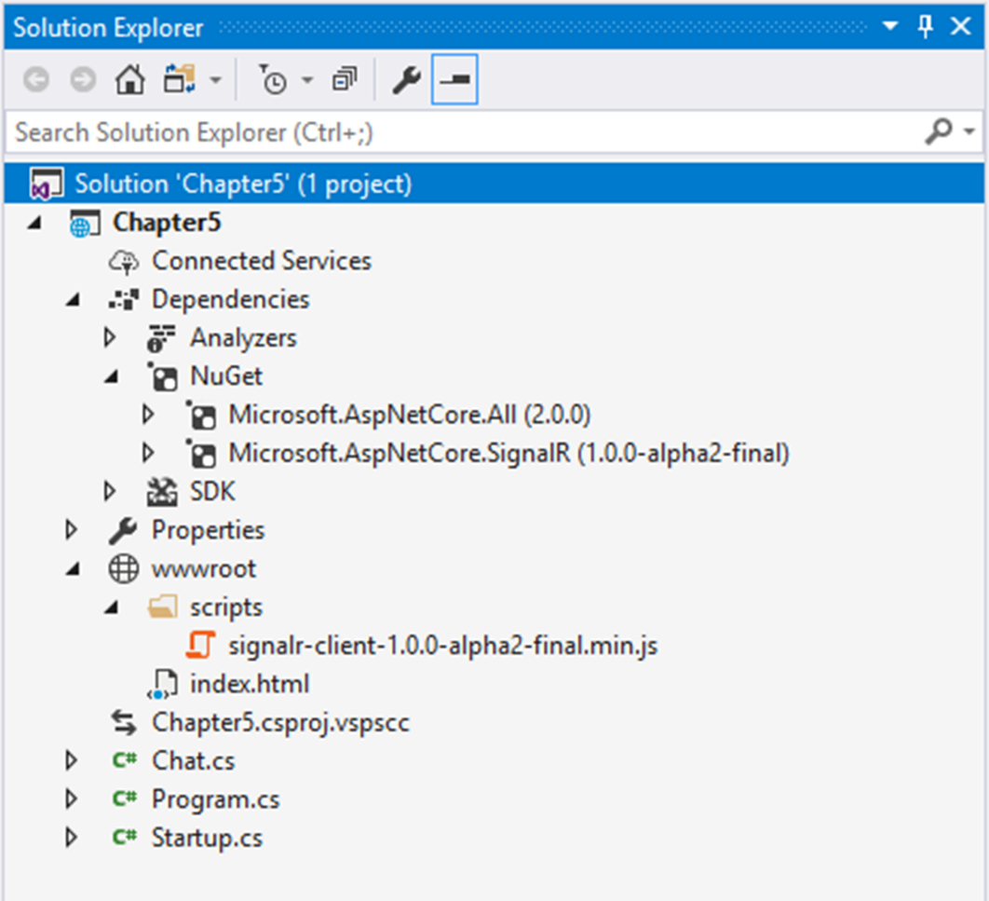
Task: Select signalr-client-1.0.0-alpha2-final.min.js file name
Action: click(x=442, y=646)
